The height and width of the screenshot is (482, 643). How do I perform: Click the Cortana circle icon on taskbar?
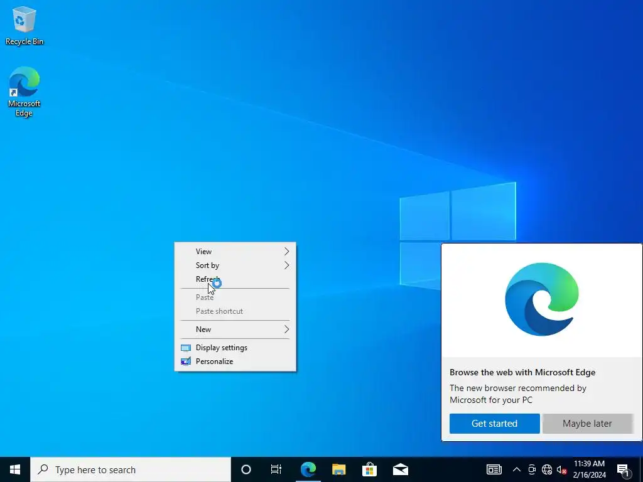pos(246,469)
